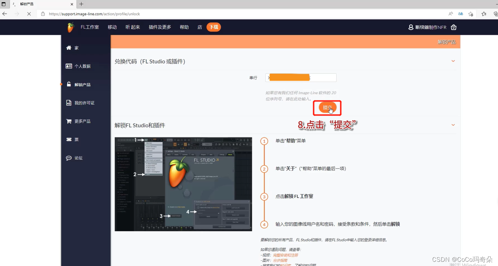Click the 提交 submit button

click(x=328, y=107)
